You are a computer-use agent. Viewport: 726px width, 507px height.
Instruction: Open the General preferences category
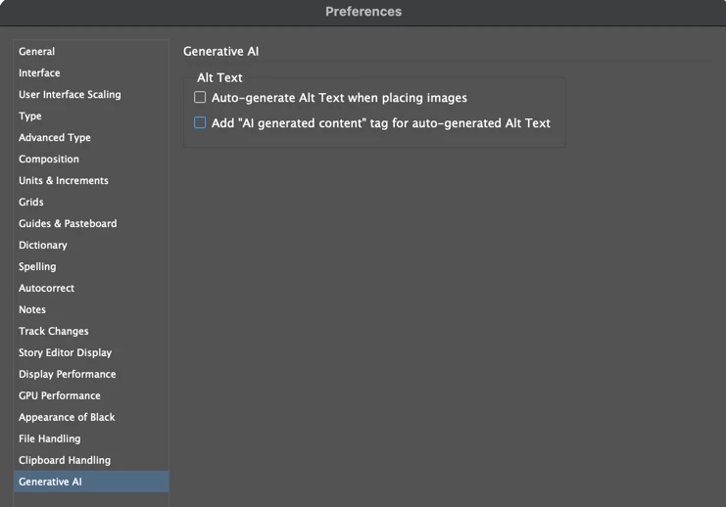click(36, 52)
